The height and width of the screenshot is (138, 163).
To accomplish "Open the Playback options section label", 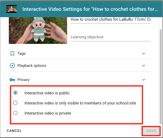I will click(32, 66).
